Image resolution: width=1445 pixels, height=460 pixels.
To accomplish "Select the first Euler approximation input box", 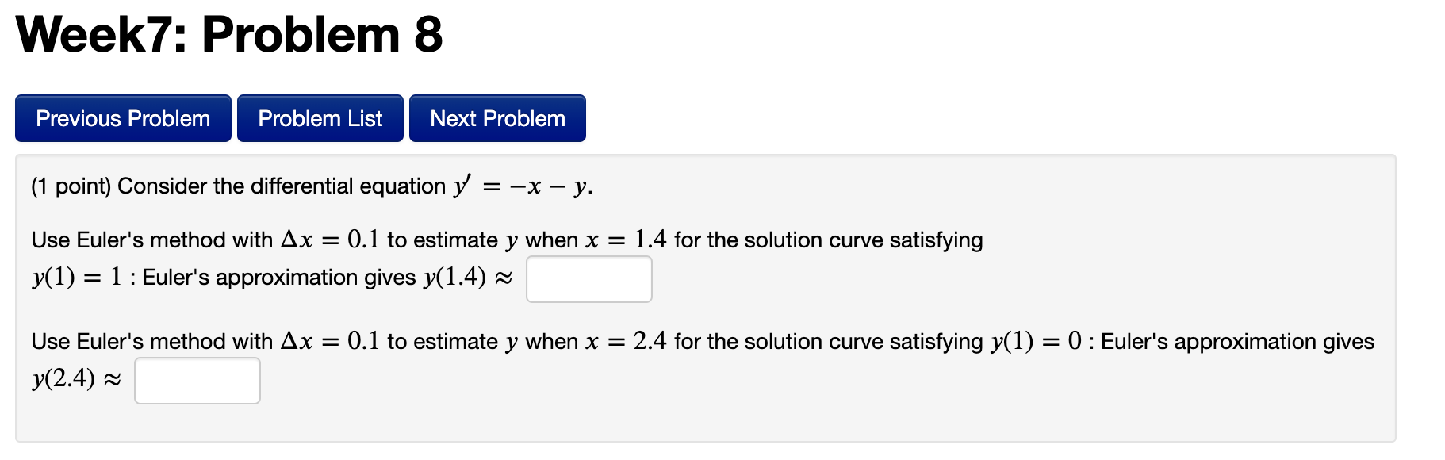I will [588, 278].
